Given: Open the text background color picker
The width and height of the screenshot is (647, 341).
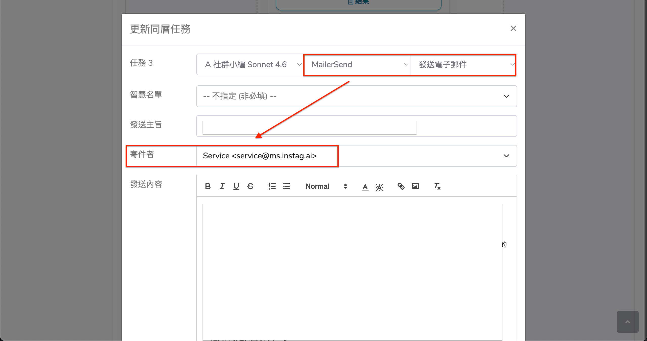Looking at the screenshot, I should point(379,187).
